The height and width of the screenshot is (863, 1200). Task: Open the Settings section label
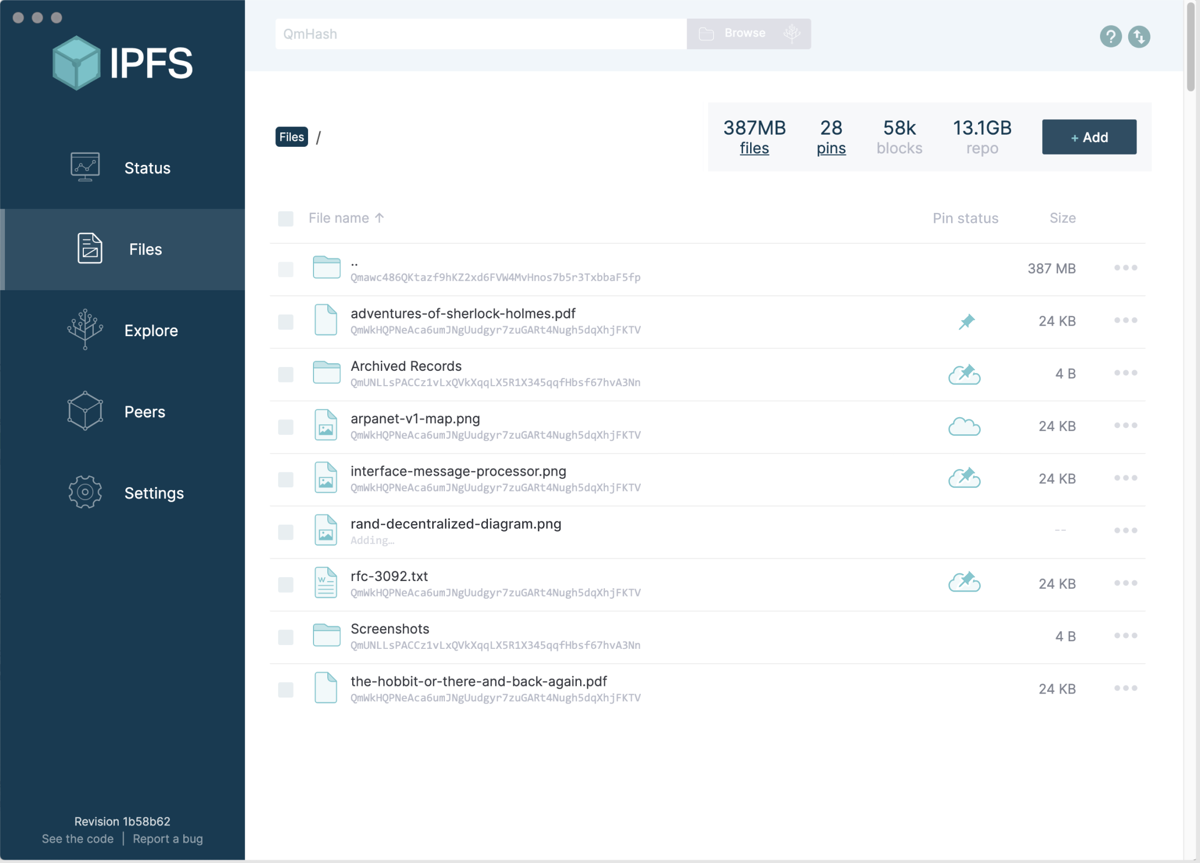154,493
